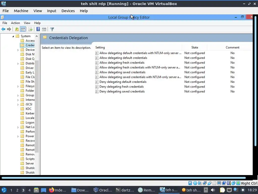The width and height of the screenshot is (258, 194).
Task: Expand the Net Lo folder node
Action: tap(18, 127)
